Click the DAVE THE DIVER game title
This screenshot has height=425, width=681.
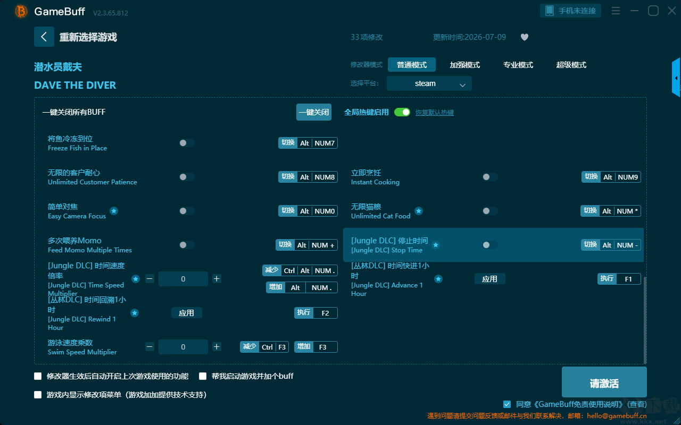click(x=75, y=85)
